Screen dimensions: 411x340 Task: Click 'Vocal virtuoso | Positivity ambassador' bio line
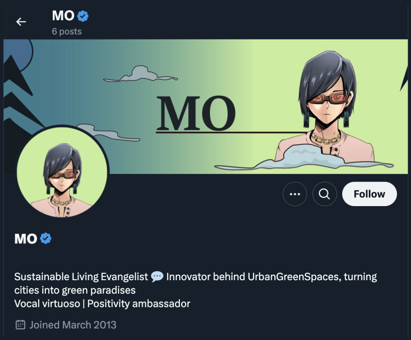point(102,304)
